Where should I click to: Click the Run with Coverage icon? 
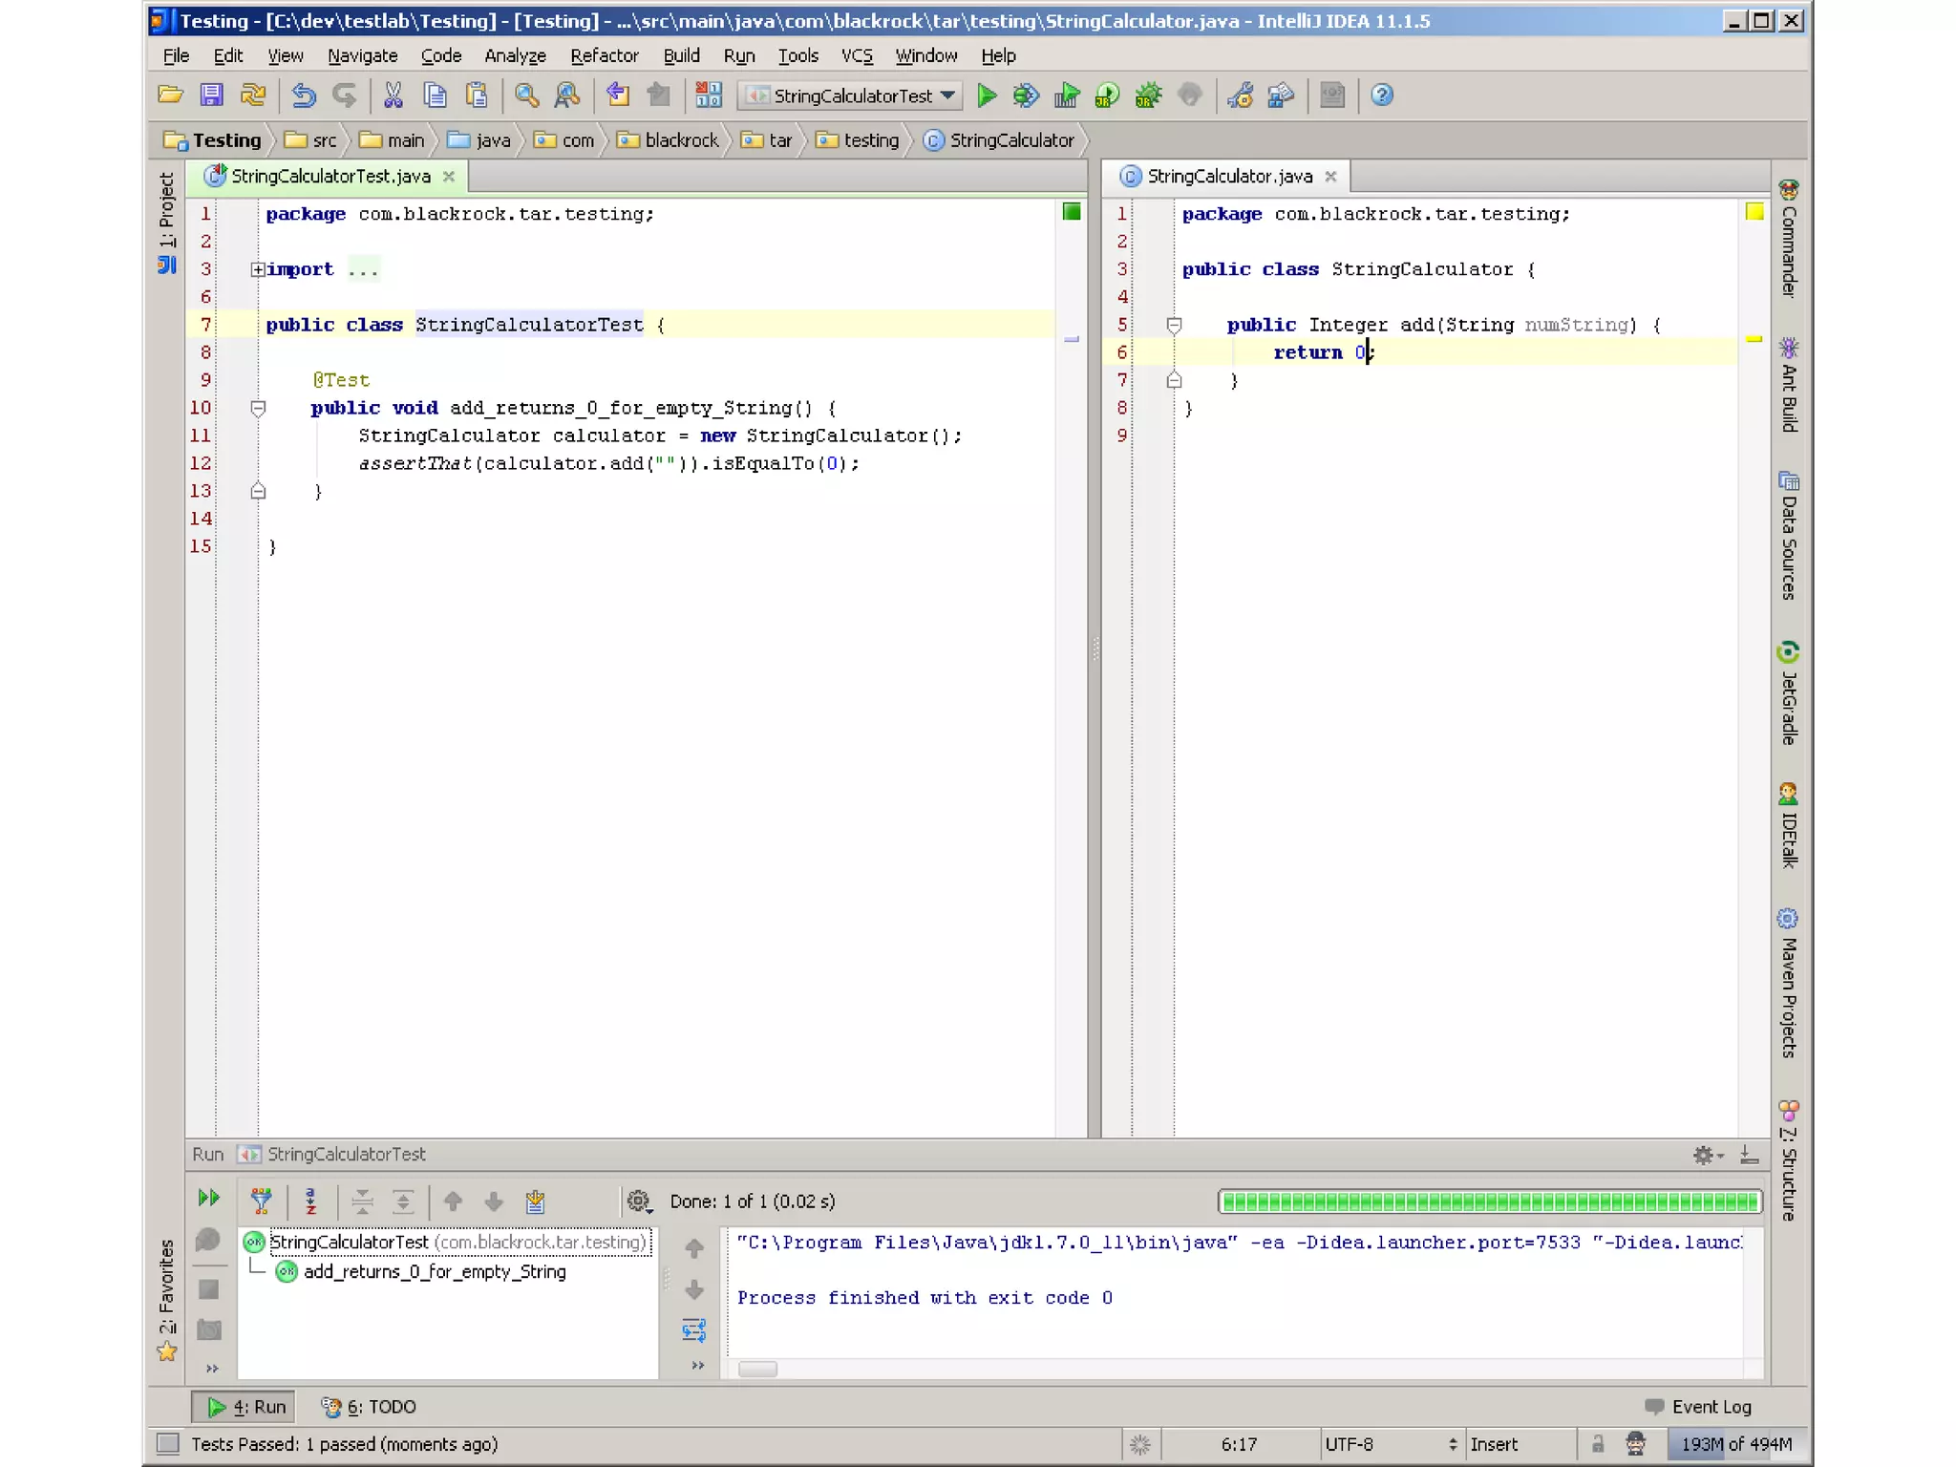click(1066, 96)
